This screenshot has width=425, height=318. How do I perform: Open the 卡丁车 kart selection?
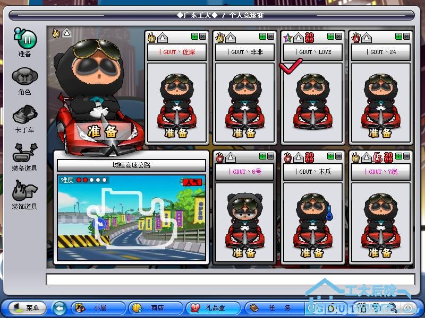tap(24, 116)
